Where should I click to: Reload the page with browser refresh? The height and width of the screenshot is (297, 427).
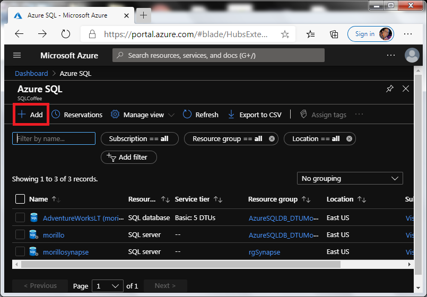coord(66,34)
